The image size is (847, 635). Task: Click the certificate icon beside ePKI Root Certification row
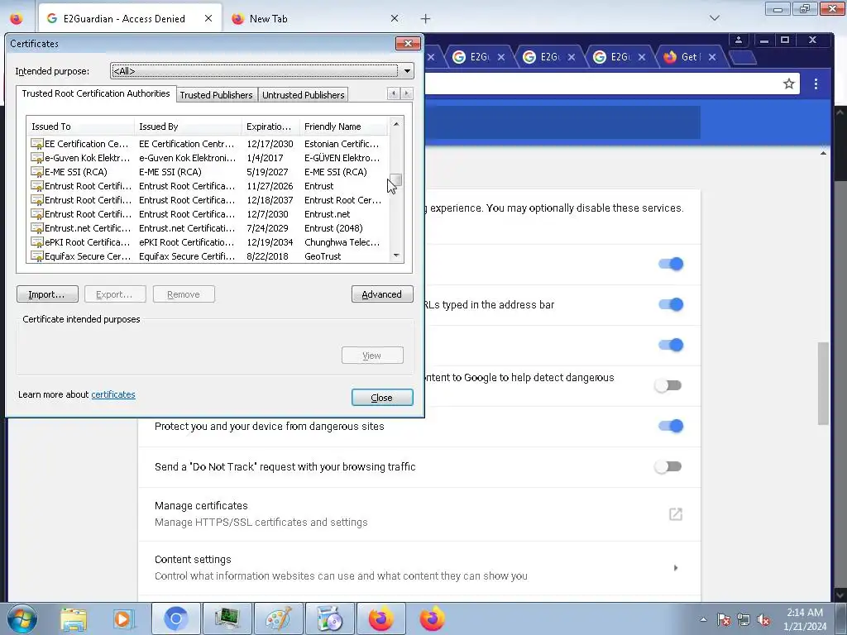[36, 242]
